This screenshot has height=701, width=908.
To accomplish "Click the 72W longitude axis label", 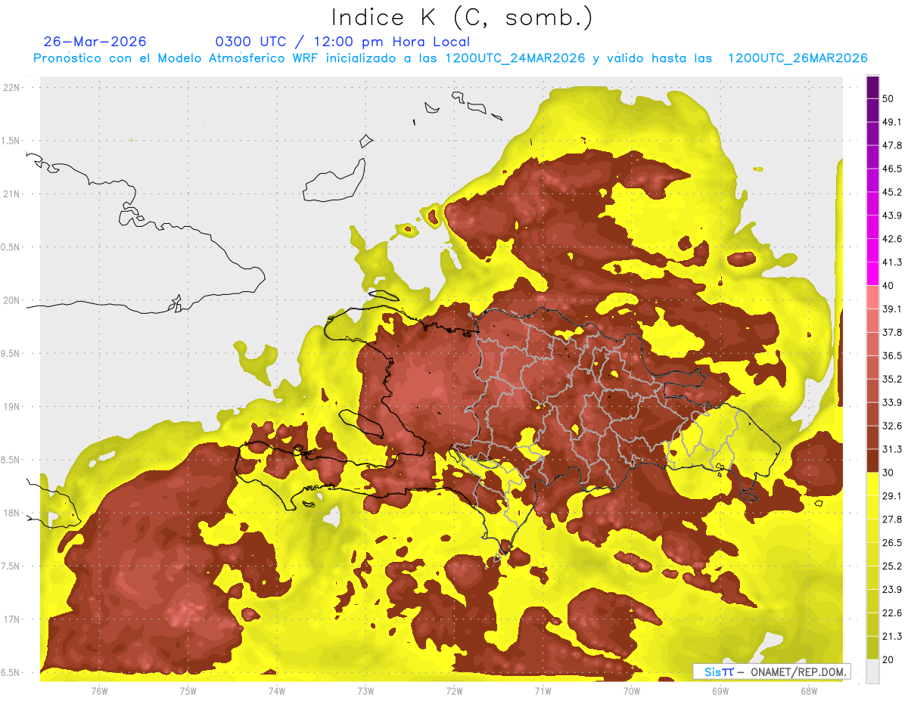I will click(454, 690).
